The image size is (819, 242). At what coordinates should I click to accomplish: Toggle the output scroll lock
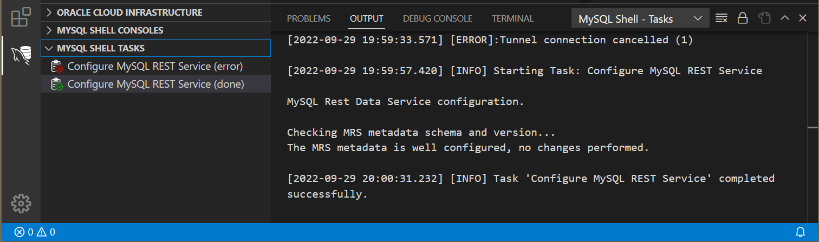tap(743, 18)
